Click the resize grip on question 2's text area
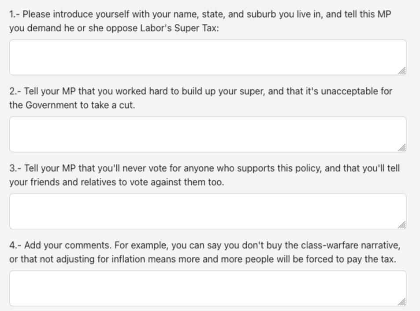 (401, 148)
